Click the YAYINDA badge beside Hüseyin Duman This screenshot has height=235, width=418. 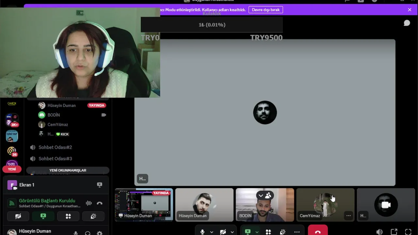click(97, 105)
